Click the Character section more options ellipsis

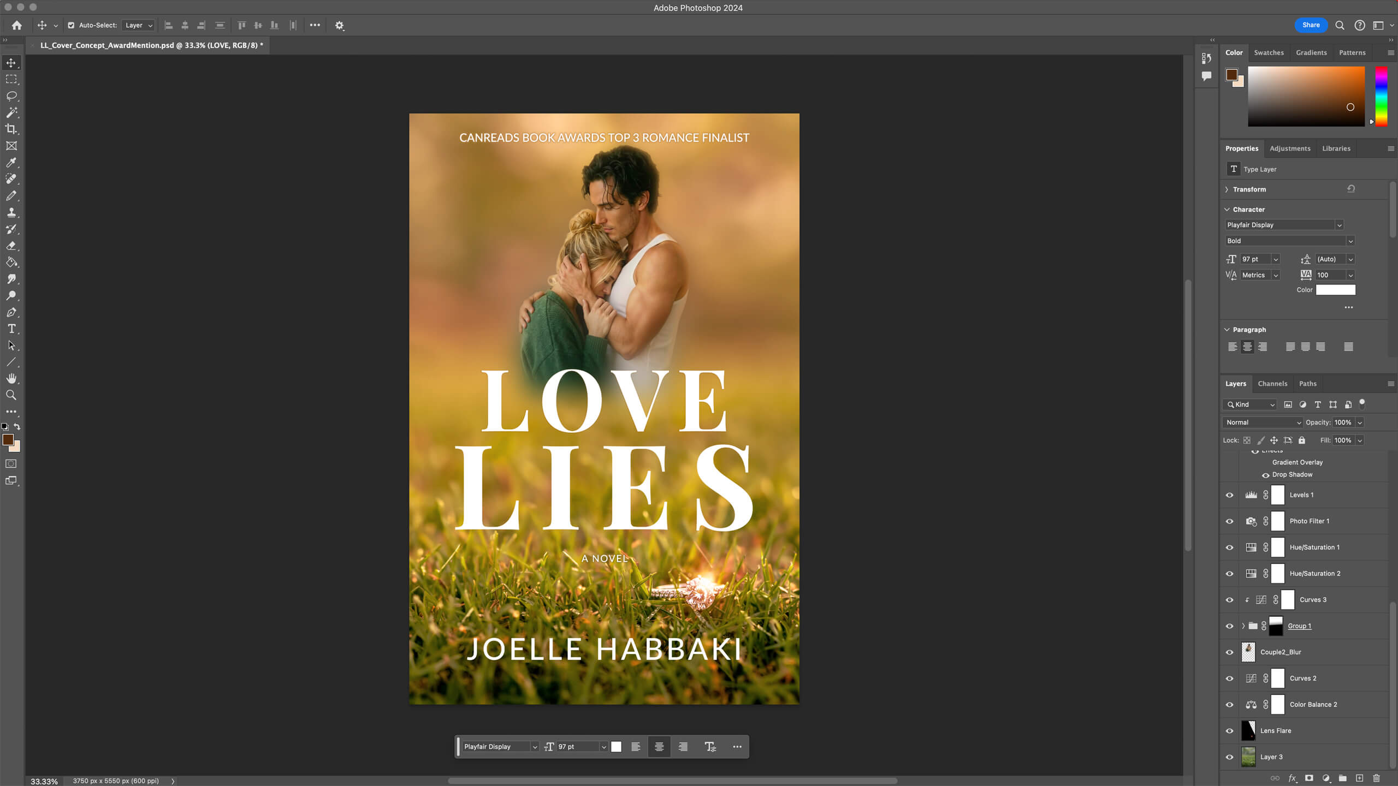click(1348, 307)
